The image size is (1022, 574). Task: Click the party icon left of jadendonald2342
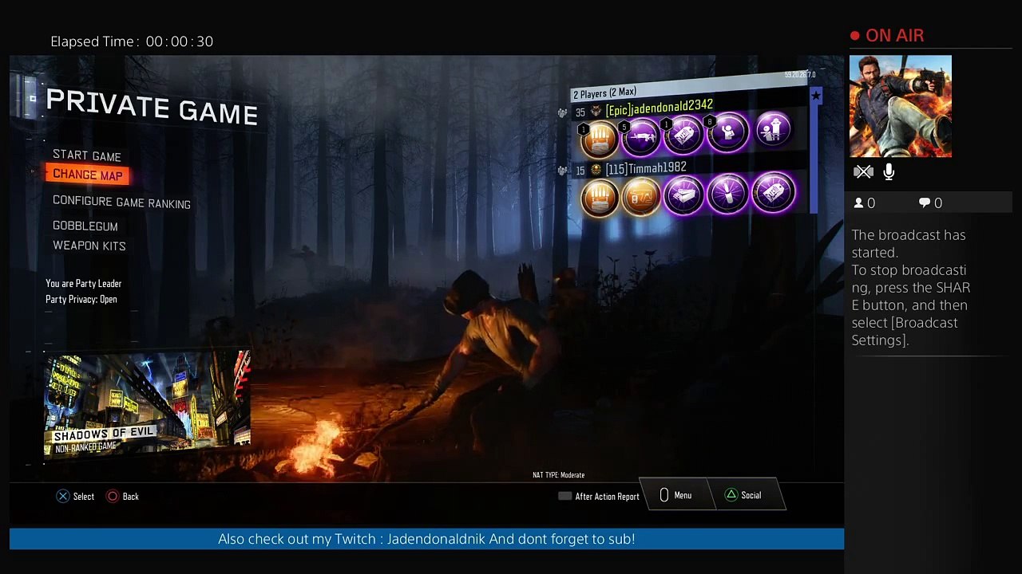pos(563,113)
